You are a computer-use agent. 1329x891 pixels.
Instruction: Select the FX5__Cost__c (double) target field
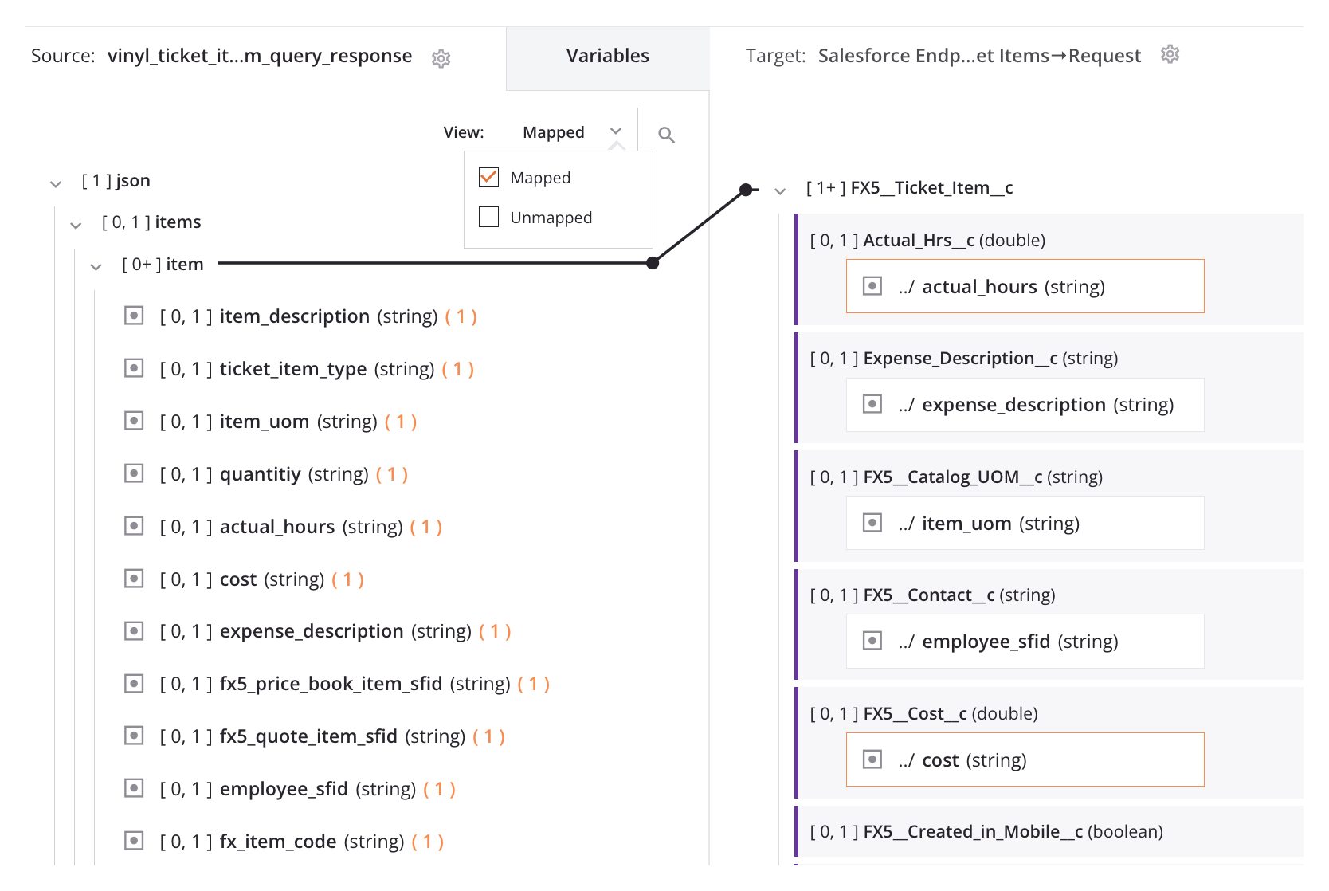[x=923, y=713]
